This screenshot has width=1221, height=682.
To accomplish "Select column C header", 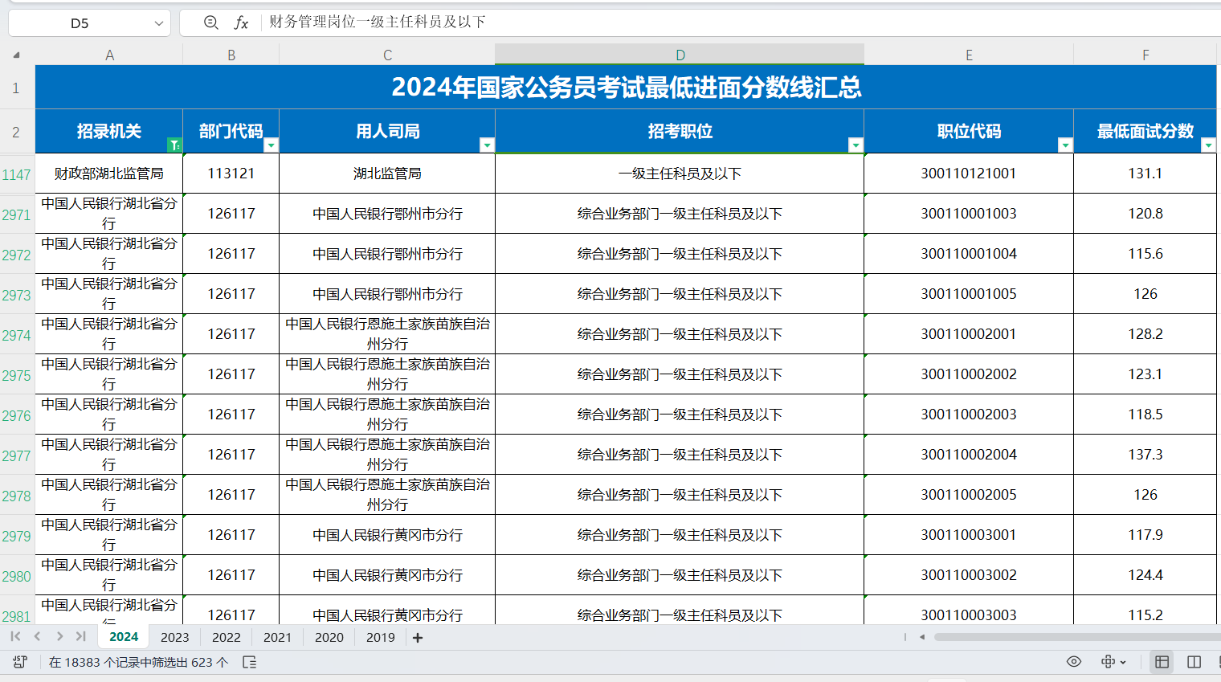I will coord(387,55).
